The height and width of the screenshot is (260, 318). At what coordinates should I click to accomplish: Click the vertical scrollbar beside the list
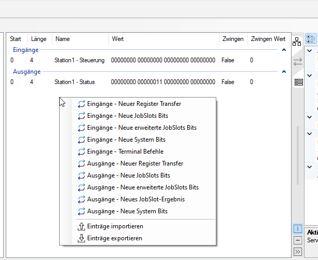(x=297, y=154)
